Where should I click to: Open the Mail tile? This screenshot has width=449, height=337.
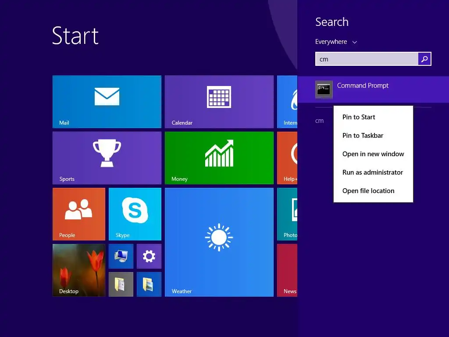[x=107, y=102]
